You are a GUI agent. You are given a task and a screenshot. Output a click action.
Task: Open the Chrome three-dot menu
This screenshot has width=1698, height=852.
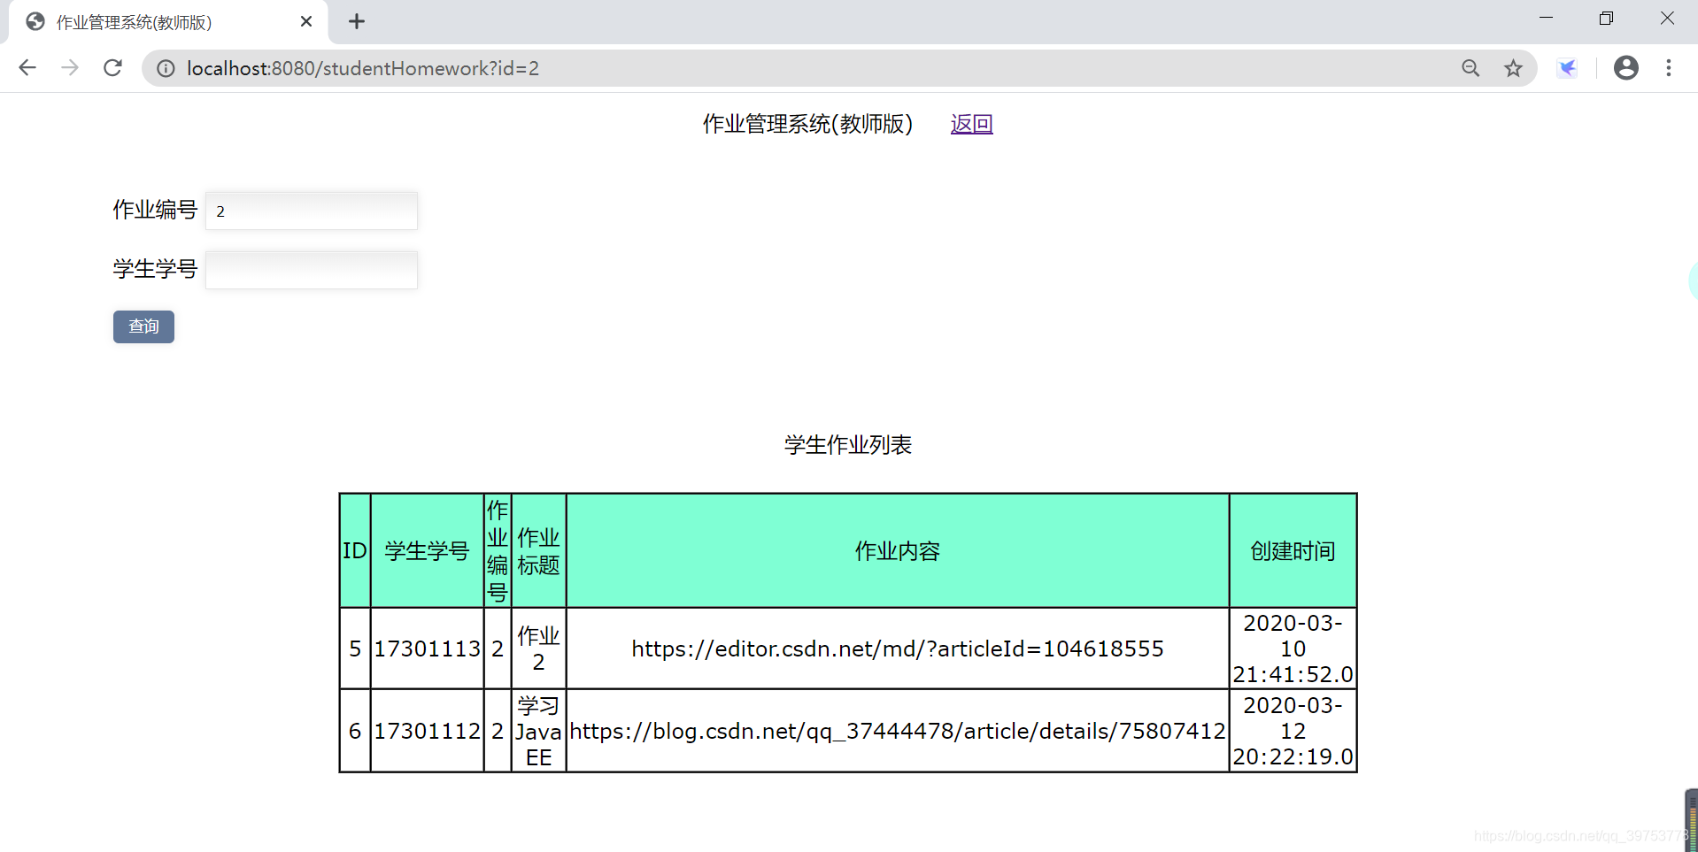click(x=1669, y=68)
